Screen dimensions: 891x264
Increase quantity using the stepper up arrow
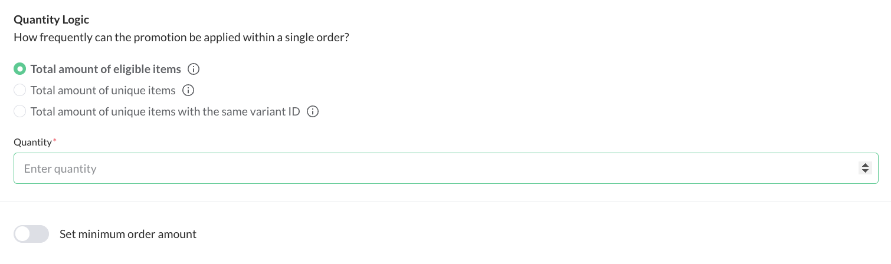(x=865, y=166)
